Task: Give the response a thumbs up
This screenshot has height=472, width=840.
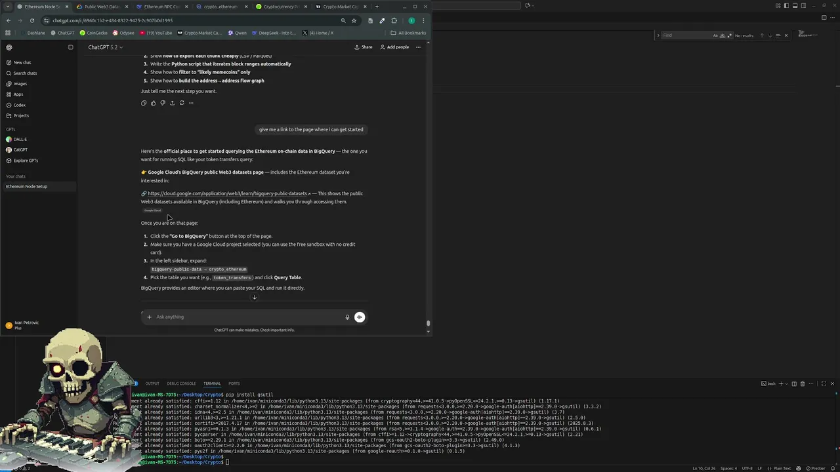Action: [x=154, y=103]
